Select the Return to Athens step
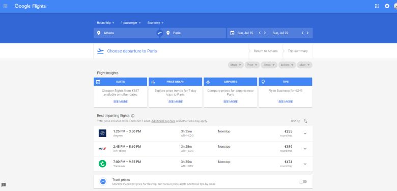 [266, 51]
